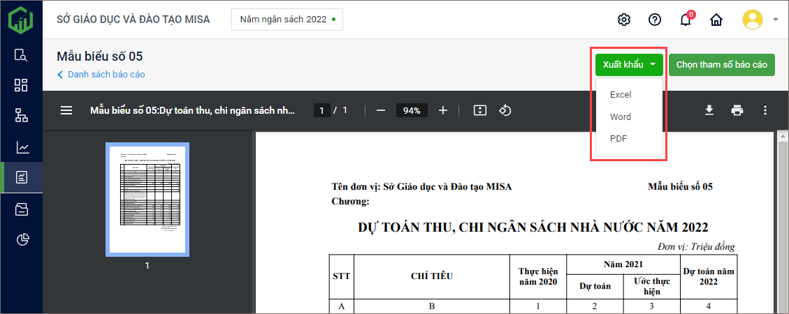Open the settings gear icon
The image size is (789, 314).
(624, 20)
